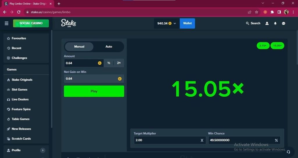Click the page vertical scrollbar
The width and height of the screenshot is (298, 158).
(297, 47)
